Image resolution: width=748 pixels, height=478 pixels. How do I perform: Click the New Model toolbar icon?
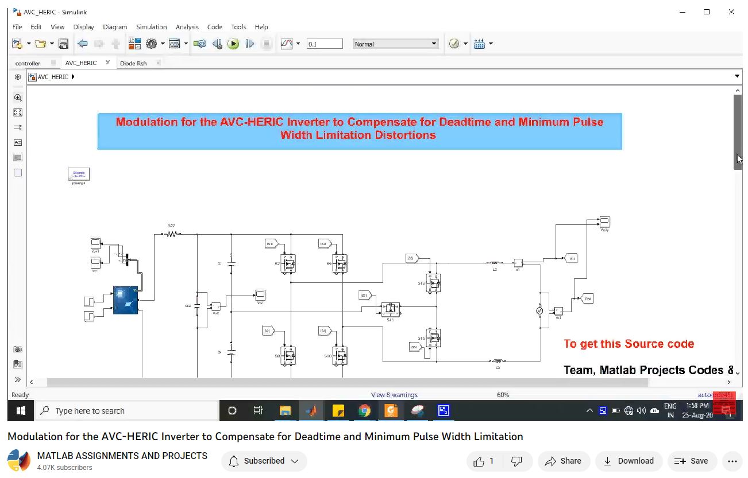[17, 44]
